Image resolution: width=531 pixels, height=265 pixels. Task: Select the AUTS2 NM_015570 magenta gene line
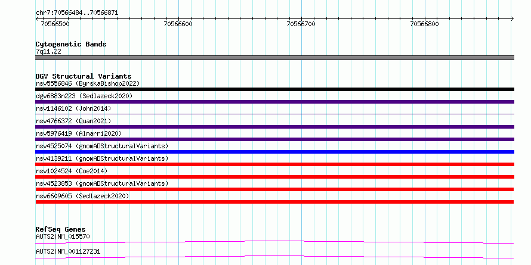click(274, 242)
